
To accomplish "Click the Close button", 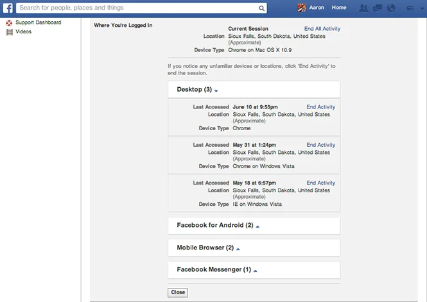I will (178, 292).
